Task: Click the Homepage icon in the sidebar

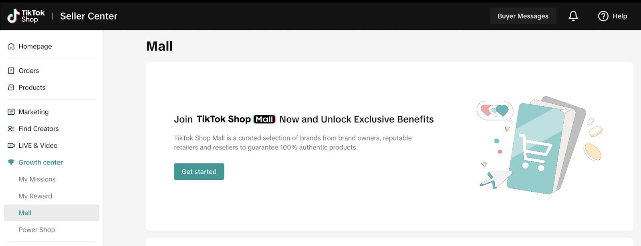Action: [x=12, y=46]
